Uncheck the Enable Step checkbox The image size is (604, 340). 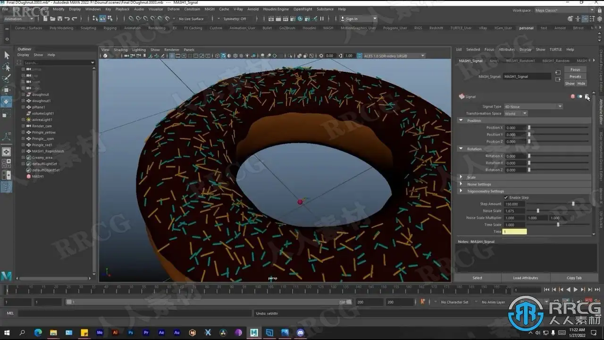(x=506, y=197)
